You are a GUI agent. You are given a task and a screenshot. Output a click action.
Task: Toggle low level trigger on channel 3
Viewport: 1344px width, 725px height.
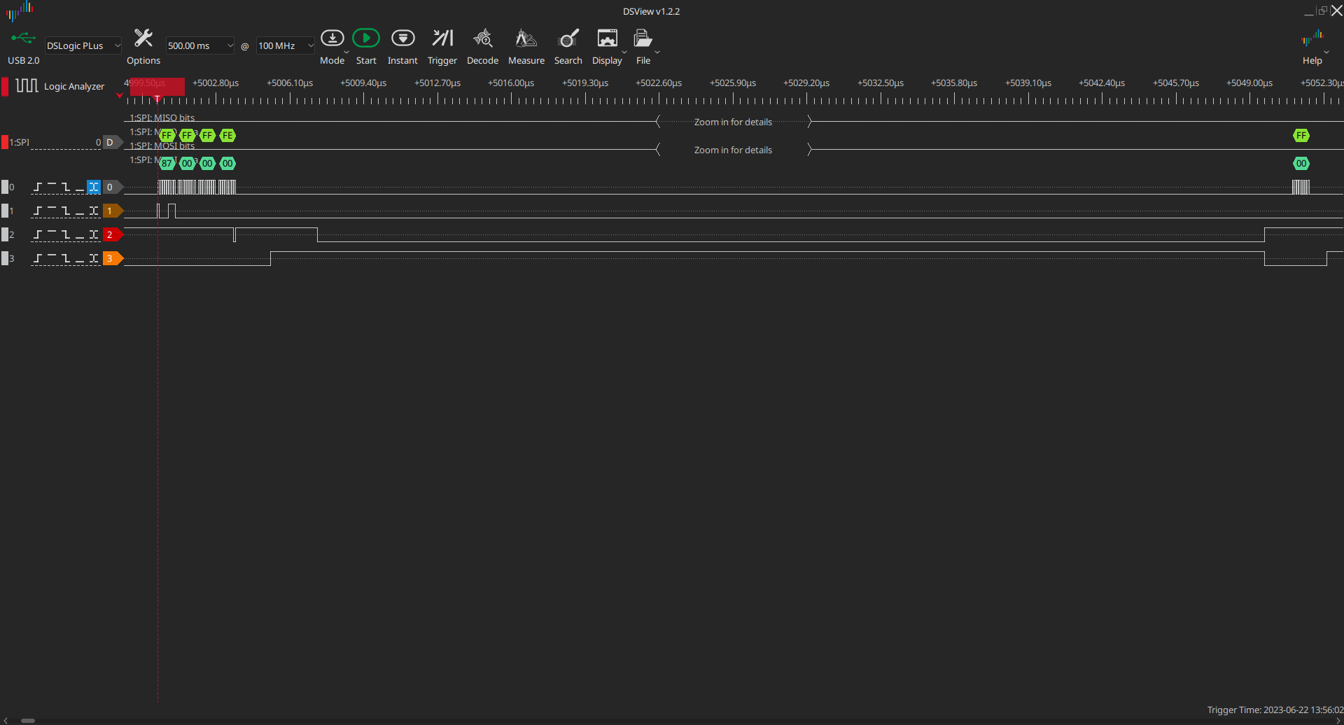coord(80,259)
